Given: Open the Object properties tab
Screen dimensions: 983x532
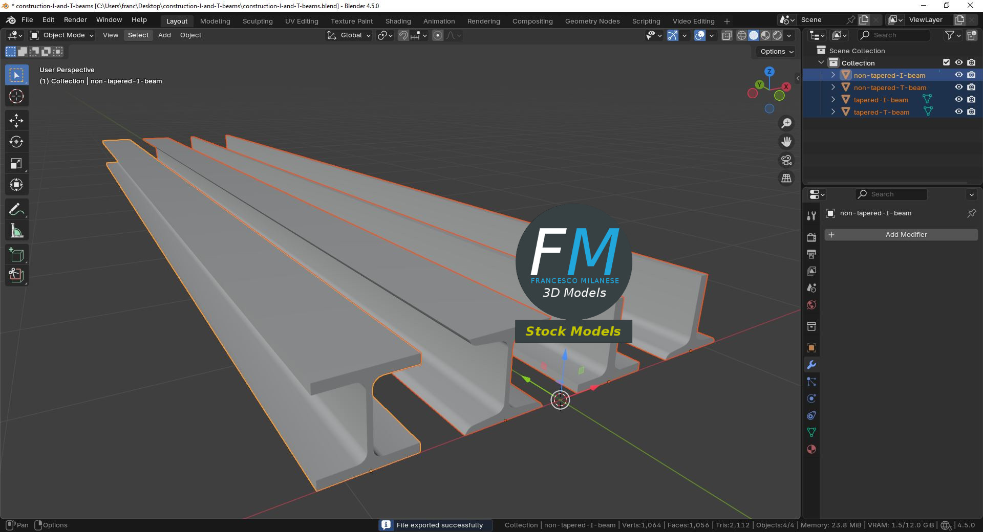Looking at the screenshot, I should tap(811, 348).
